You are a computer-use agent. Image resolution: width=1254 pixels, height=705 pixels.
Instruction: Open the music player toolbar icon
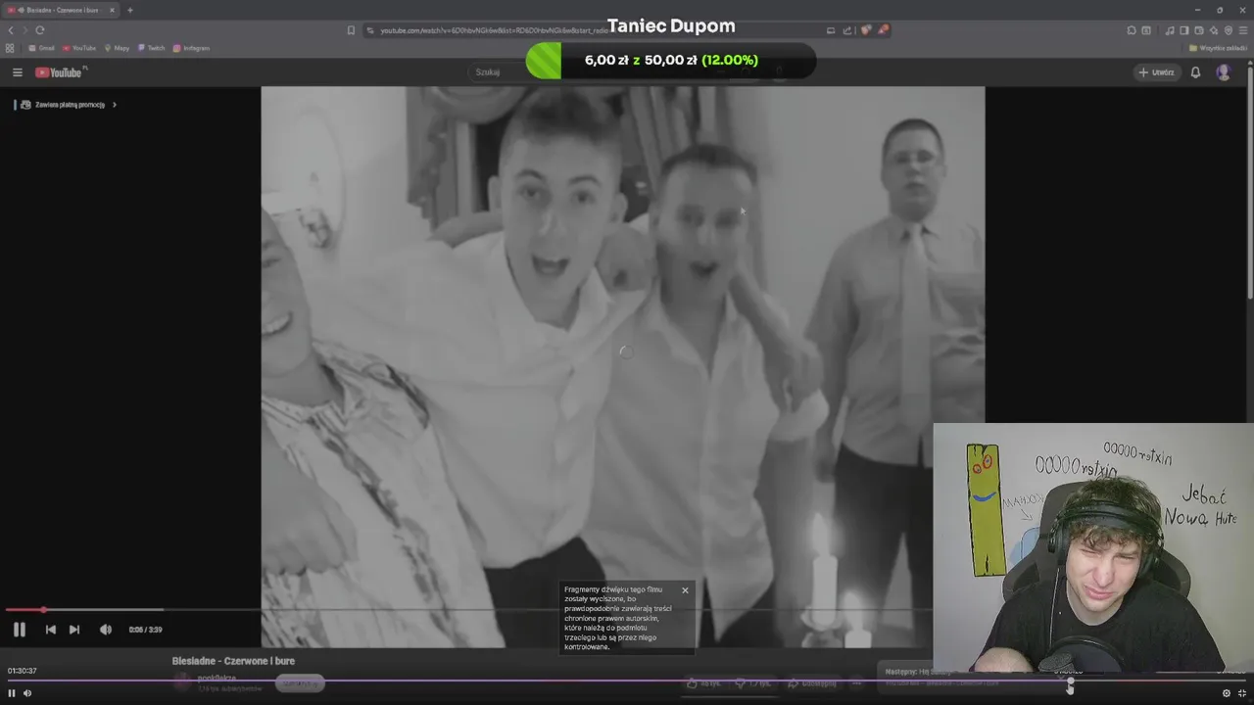point(1170,30)
